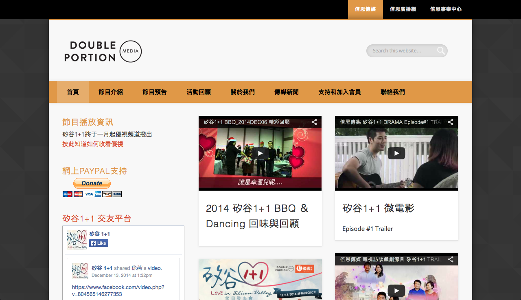Open the 倍恩廣播網 top tab
Viewport: 521px width, 300px height.
click(403, 9)
